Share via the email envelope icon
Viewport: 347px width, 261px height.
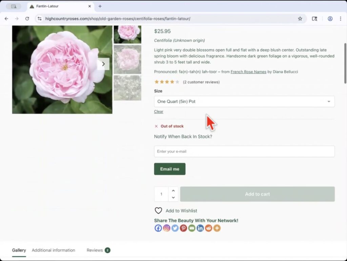(192, 228)
